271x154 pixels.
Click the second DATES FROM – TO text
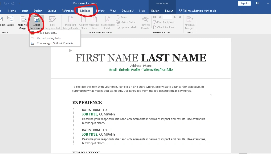click(94, 130)
